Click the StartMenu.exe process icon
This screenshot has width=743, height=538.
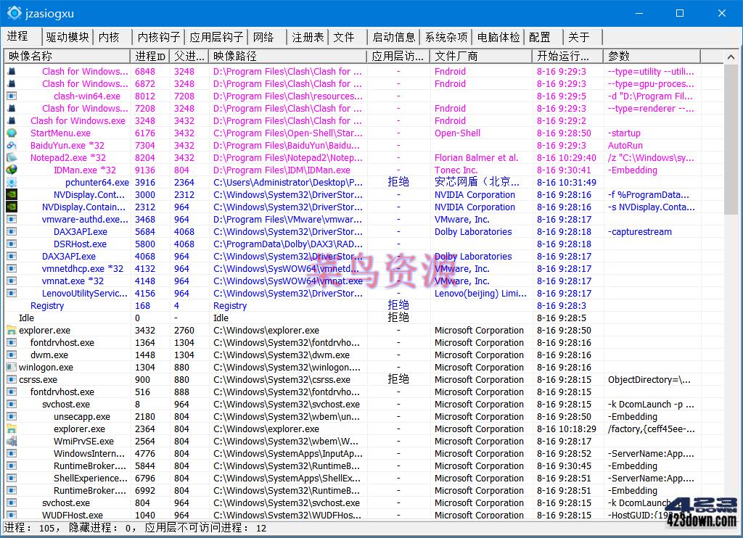click(9, 133)
